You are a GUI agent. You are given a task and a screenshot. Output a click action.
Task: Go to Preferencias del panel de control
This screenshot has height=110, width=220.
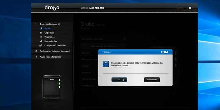[55, 51]
